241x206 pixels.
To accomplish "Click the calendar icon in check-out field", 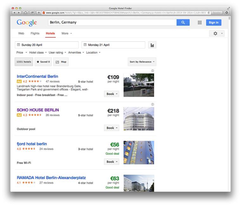I will [x=85, y=45].
